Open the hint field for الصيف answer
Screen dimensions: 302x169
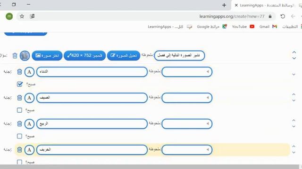[187, 98]
